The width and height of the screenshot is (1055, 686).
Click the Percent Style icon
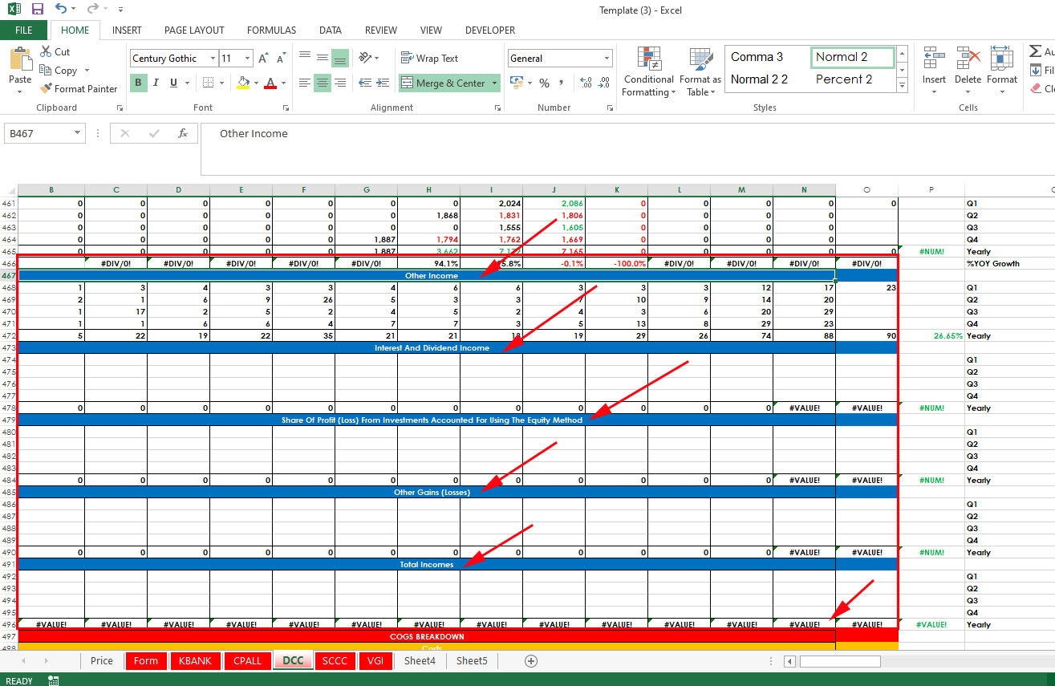click(544, 83)
